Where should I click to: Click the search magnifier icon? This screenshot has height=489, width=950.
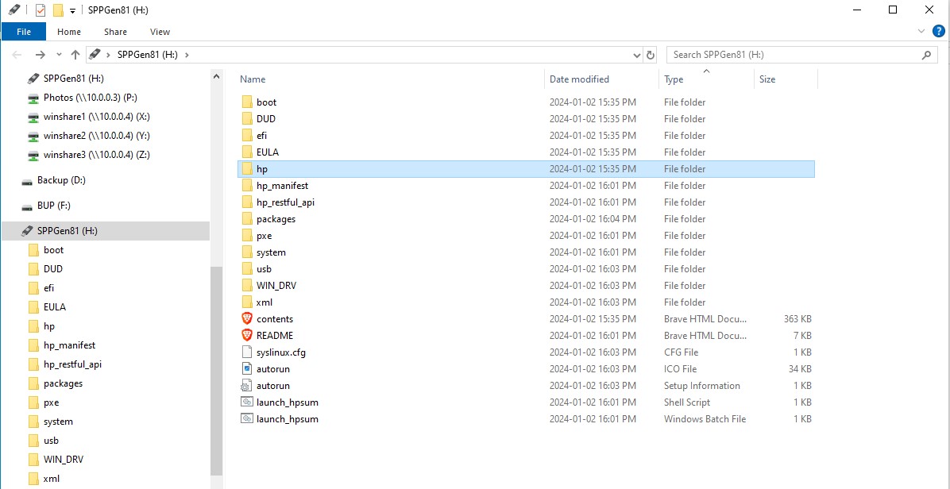926,55
